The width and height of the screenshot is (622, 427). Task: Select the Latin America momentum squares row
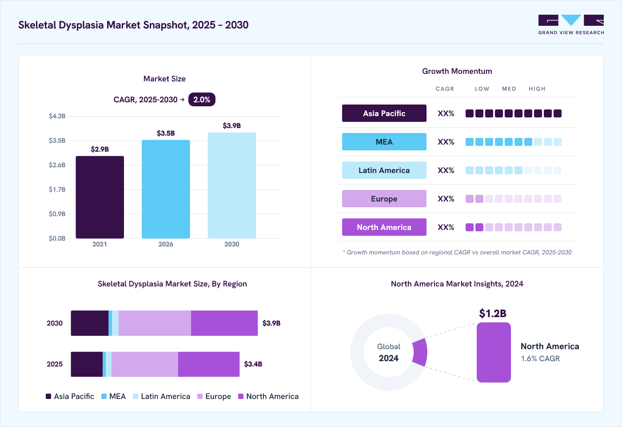point(514,170)
